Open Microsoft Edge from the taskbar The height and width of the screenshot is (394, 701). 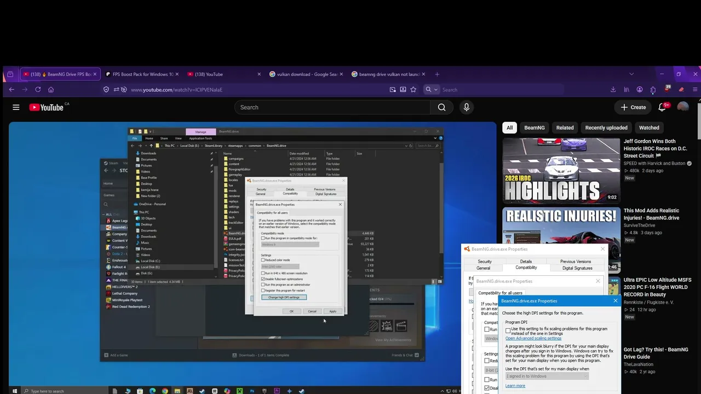point(152,391)
